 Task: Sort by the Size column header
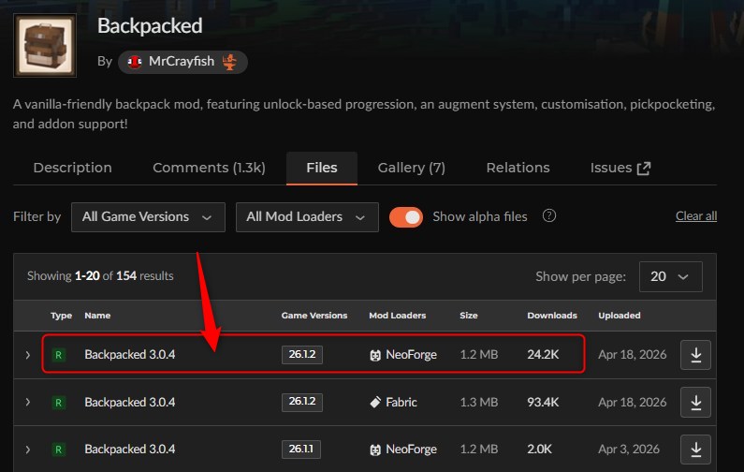tap(468, 316)
